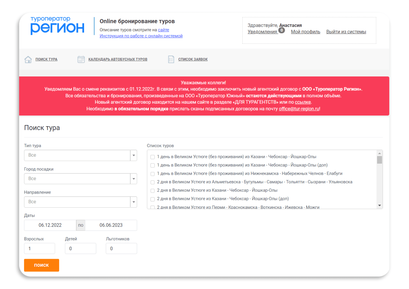Click the tour list scrollbar thumb

coord(380,160)
